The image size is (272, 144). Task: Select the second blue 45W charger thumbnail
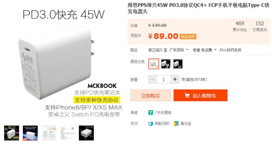(30, 133)
